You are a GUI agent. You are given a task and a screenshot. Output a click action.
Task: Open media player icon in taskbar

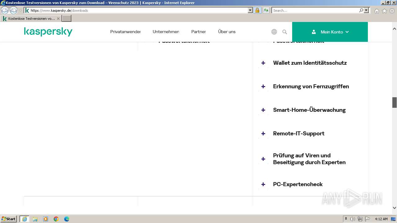point(46,219)
